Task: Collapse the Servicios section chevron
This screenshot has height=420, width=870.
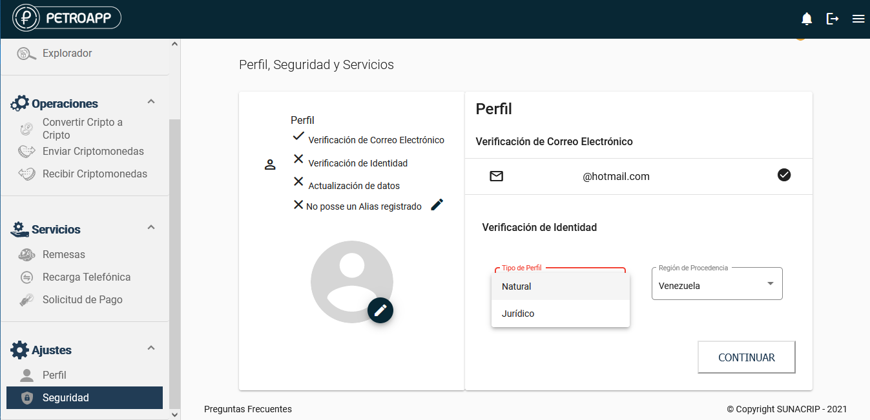Action: (x=151, y=227)
